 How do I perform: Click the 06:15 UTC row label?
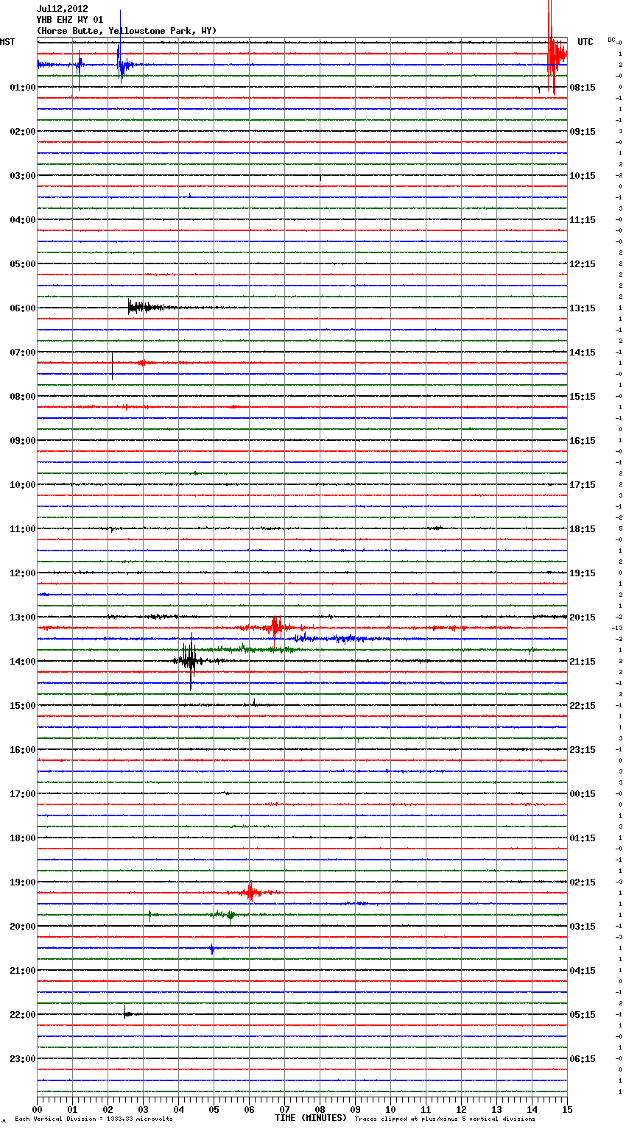(x=583, y=1059)
